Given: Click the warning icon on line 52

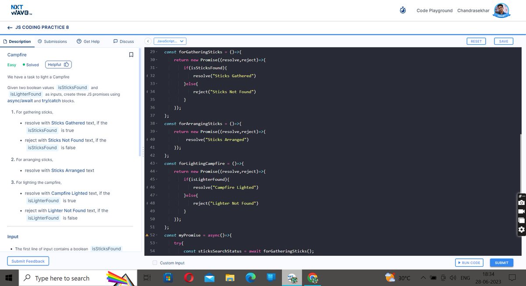Looking at the screenshot, I should [147, 235].
